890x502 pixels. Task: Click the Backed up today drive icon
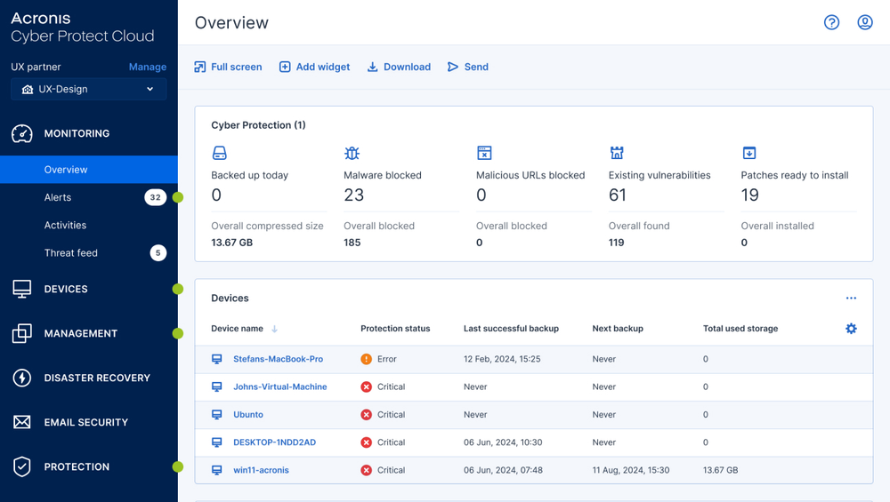tap(219, 153)
